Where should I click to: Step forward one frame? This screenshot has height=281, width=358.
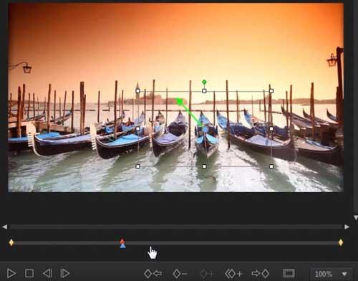(x=65, y=273)
